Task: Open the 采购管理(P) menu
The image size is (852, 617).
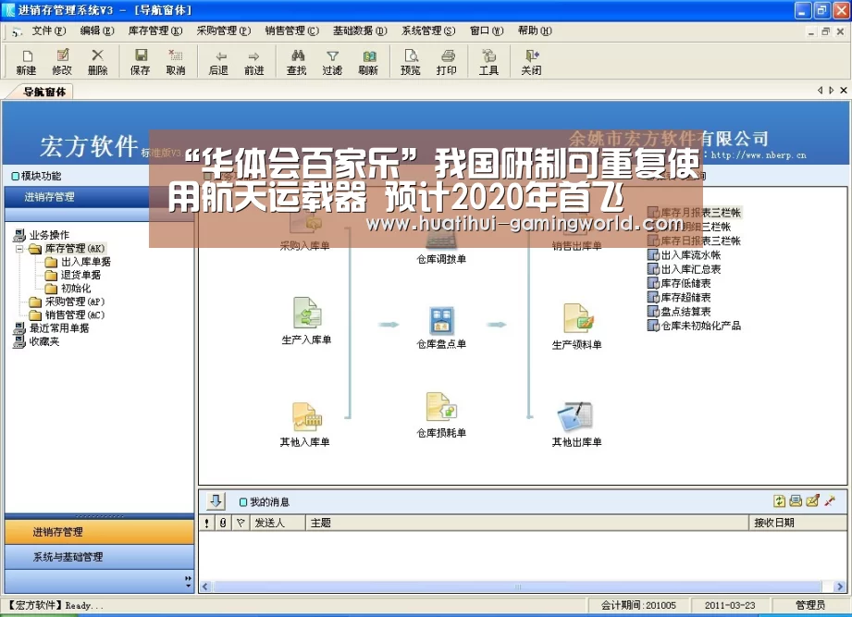Action: coord(224,31)
